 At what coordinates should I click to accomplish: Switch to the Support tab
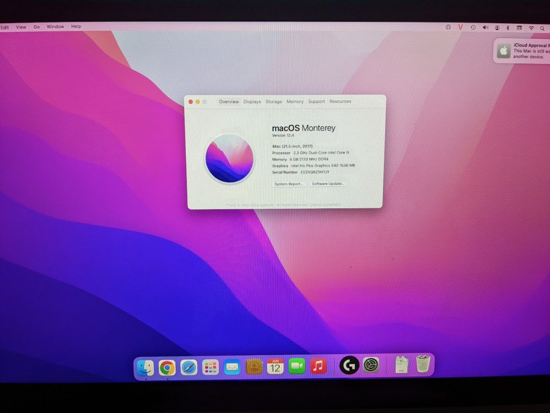pyautogui.click(x=316, y=102)
